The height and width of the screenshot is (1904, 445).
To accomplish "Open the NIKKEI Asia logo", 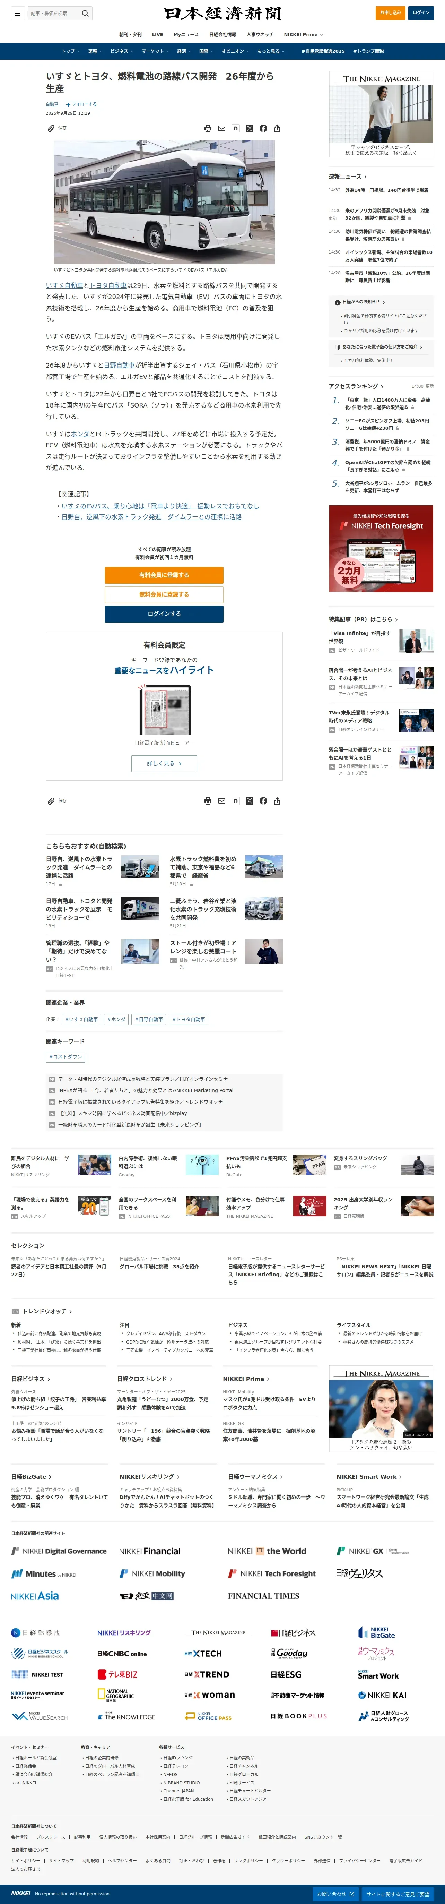I will (35, 1596).
